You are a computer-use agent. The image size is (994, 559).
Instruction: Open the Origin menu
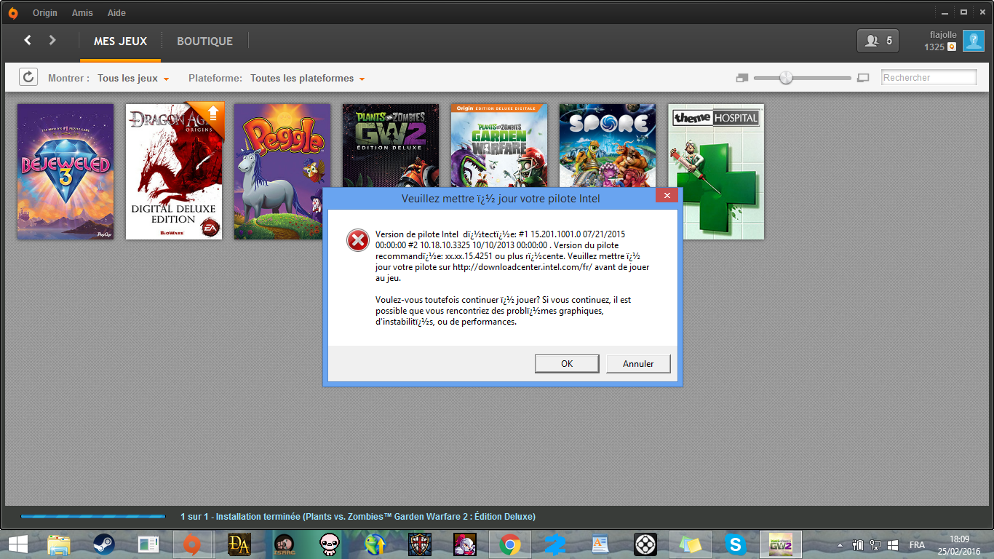coord(44,13)
